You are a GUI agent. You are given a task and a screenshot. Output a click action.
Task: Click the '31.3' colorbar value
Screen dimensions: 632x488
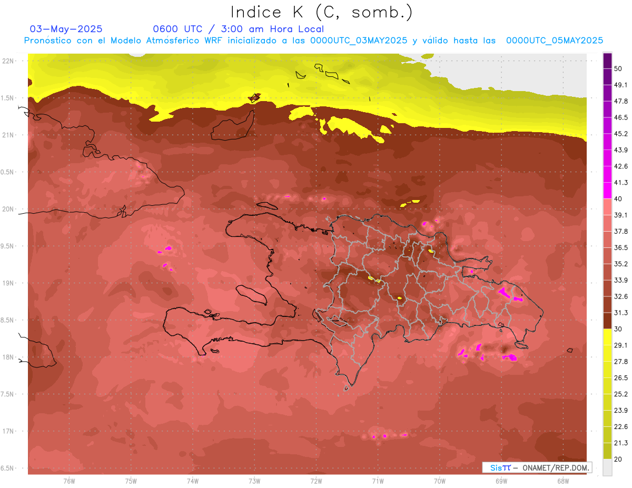click(x=621, y=313)
